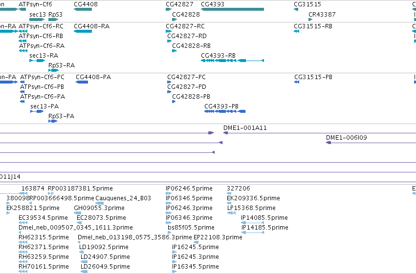Image resolution: width=416 pixels, height=274 pixels.
Task: Open transcript CG4408-RA
Action: click(92, 26)
